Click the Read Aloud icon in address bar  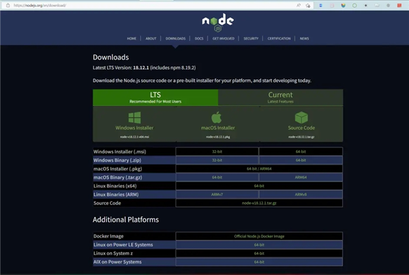coord(299,5)
